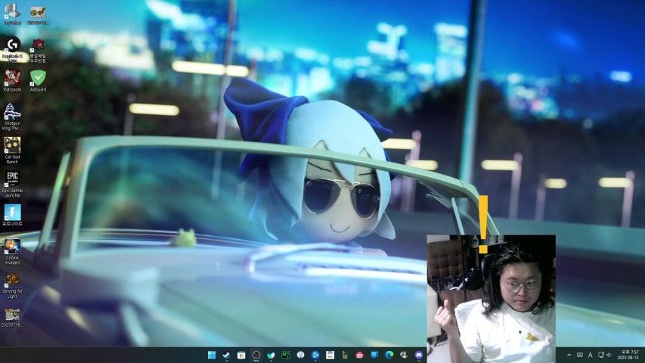Open the Windows Start menu
Image resolution: width=645 pixels, height=363 pixels.
(x=212, y=355)
